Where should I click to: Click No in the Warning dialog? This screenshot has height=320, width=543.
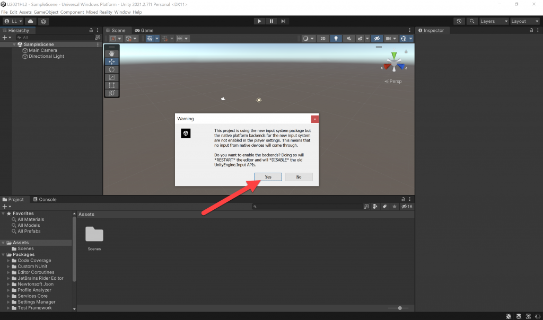click(x=299, y=177)
